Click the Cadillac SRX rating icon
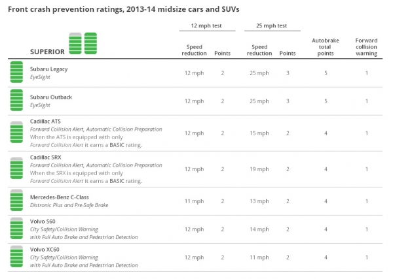Viewport: 393px width, 279px height. (16, 168)
